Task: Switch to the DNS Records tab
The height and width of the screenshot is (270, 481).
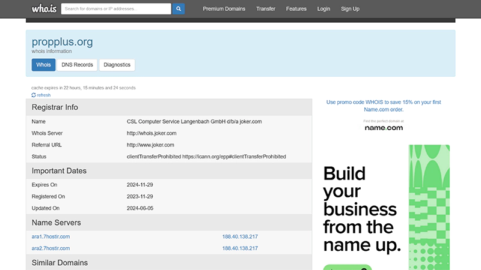Action: point(77,65)
